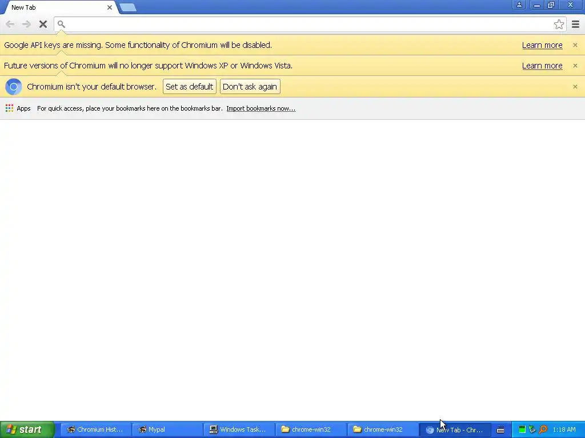Select New Tab - Chromium taskbar button
The width and height of the screenshot is (585, 438).
[x=455, y=430]
